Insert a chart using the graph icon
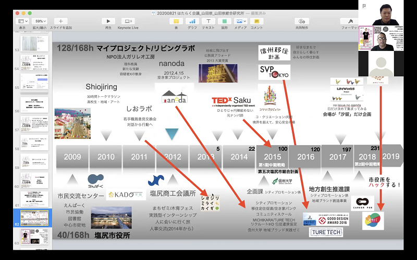This screenshot has width=417, height=260. [x=192, y=21]
